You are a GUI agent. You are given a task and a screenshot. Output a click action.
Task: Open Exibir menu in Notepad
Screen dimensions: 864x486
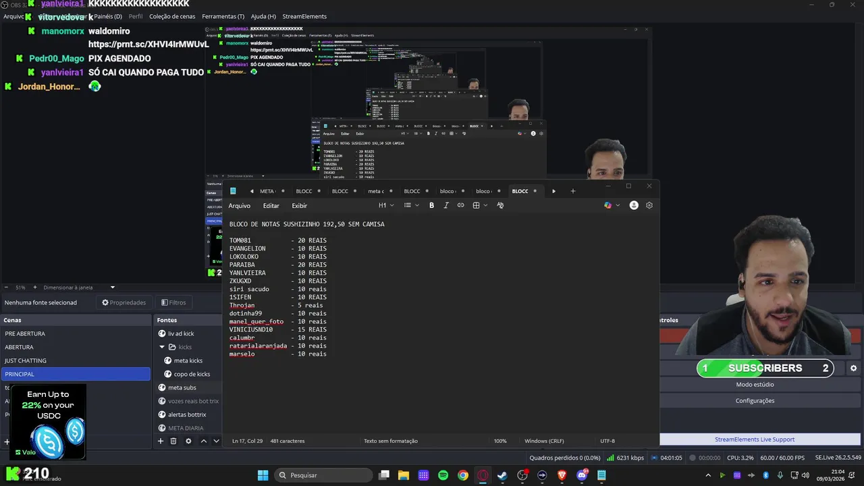299,206
